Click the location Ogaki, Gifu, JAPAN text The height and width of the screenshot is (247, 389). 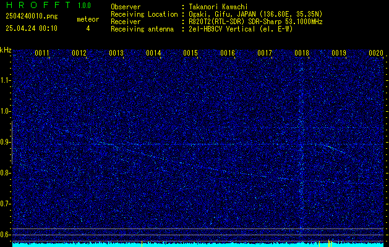(x=255, y=14)
